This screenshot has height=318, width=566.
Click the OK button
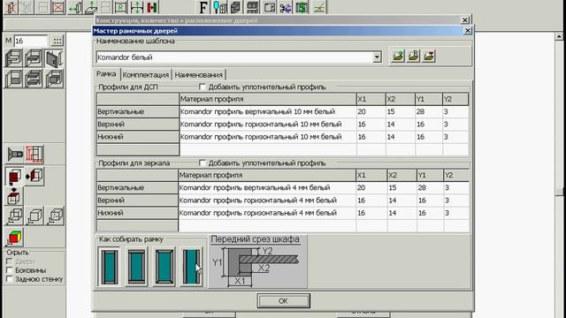pyautogui.click(x=283, y=300)
